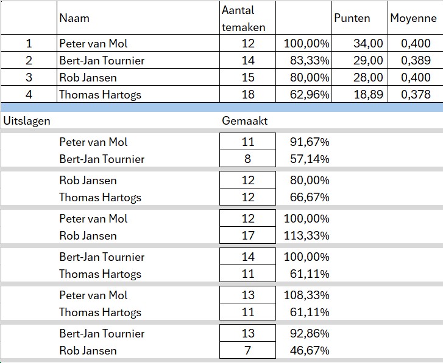
Task: Select the cell showing 34,00 points
Action: 360,44
